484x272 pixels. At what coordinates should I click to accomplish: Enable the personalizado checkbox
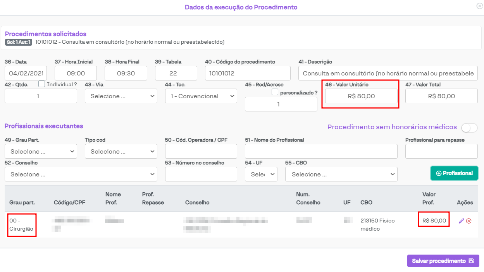275,92
